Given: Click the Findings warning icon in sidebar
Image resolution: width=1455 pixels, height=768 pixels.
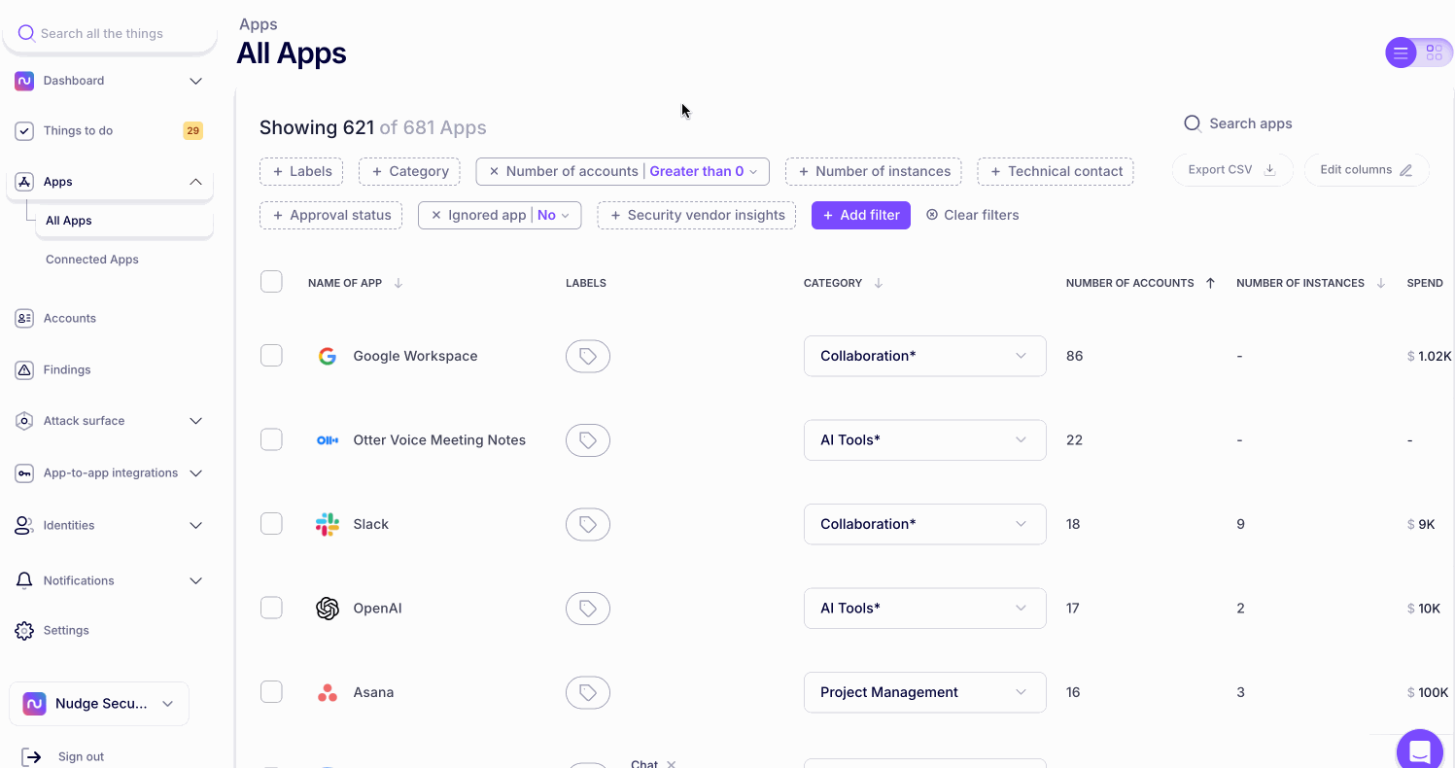Looking at the screenshot, I should pyautogui.click(x=24, y=369).
